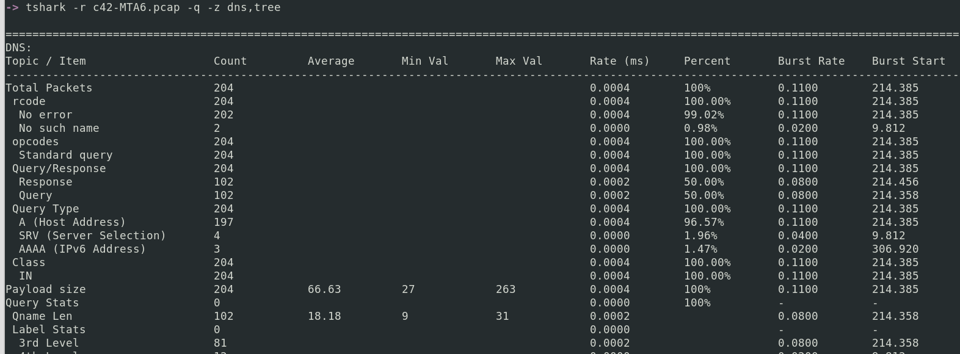Screen dimensions: 960x354
Task: Click the 'Total Packets' row label
Action: coord(49,88)
